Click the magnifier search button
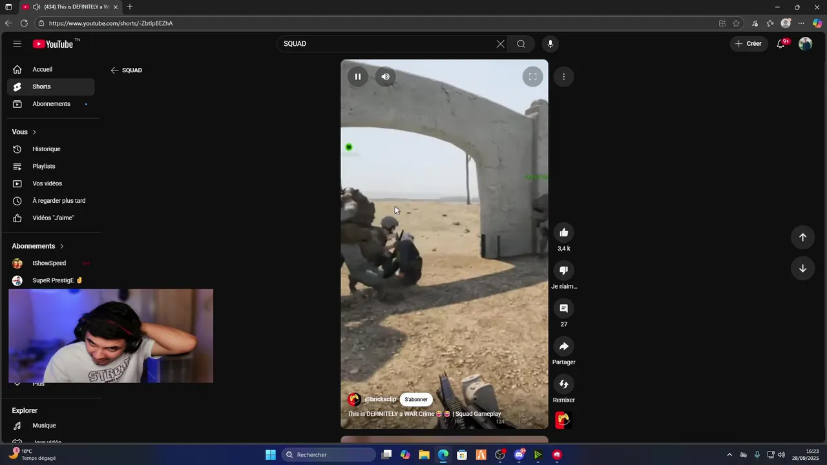 521,44
